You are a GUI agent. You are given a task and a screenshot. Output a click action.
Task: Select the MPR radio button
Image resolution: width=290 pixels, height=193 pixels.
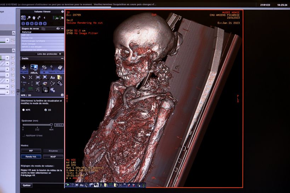(24, 110)
